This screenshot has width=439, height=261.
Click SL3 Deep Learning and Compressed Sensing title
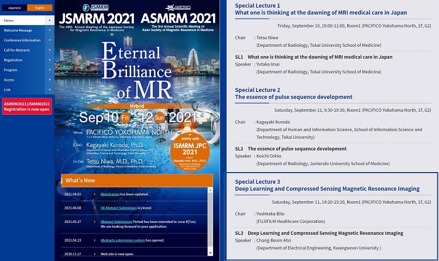[x=325, y=233]
